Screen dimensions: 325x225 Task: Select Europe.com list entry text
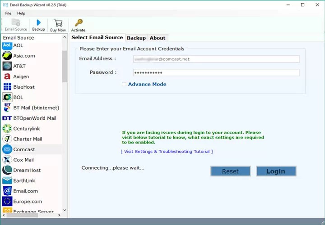click(28, 202)
